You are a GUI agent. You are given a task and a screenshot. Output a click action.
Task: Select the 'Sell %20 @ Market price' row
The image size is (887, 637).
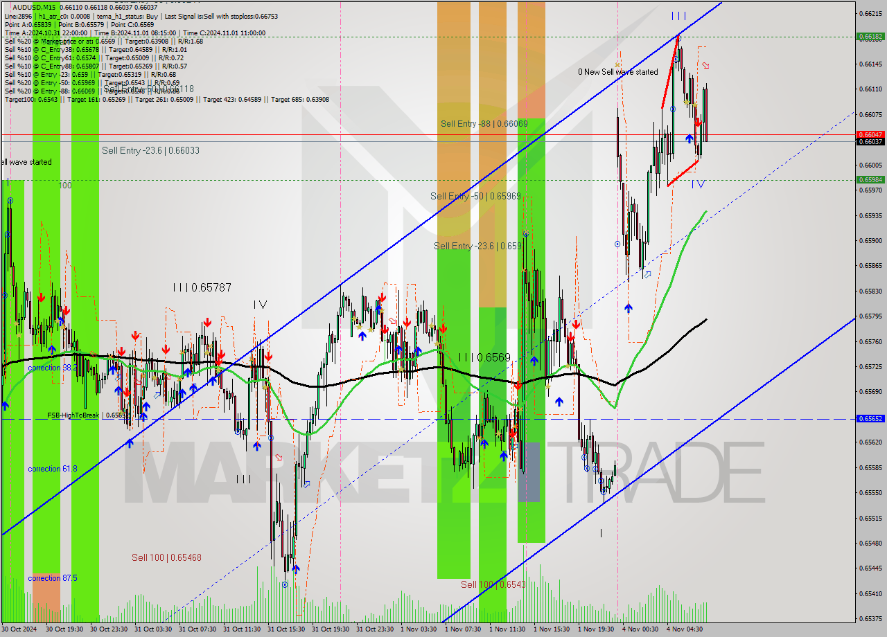click(x=104, y=41)
